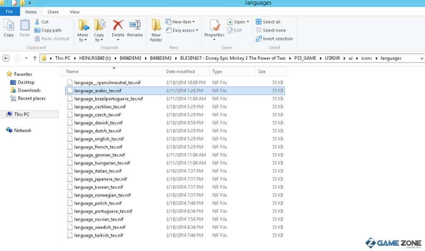The height and width of the screenshot is (251, 425).
Task: Sort by Date modified column
Action: (x=186, y=71)
